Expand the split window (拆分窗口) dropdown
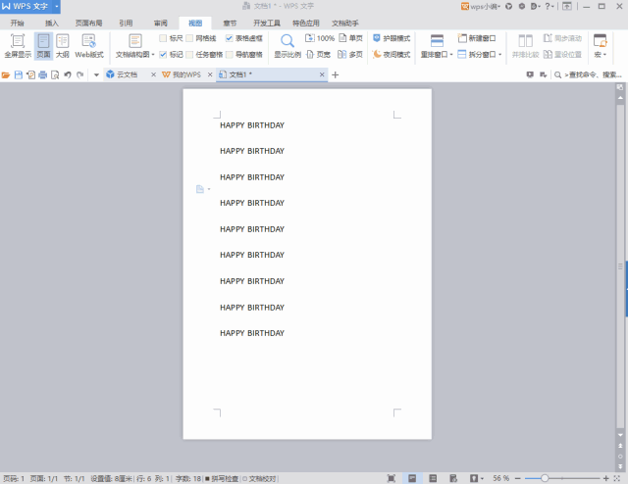Screen dimensions: 628x484 (x=499, y=55)
